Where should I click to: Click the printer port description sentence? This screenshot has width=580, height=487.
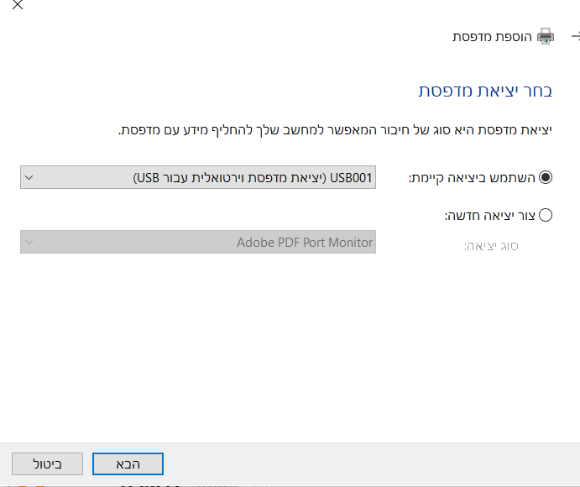coord(335,130)
